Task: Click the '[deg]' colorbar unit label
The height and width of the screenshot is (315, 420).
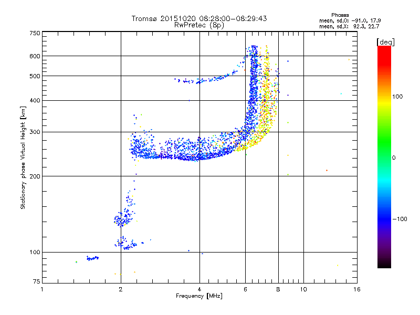Action: pos(385,42)
